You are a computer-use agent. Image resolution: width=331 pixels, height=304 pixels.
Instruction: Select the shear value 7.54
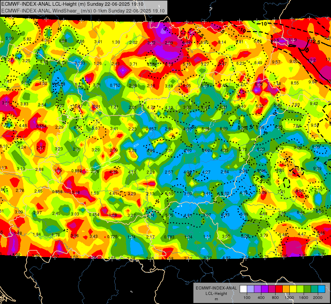pyautogui.click(x=297, y=126)
